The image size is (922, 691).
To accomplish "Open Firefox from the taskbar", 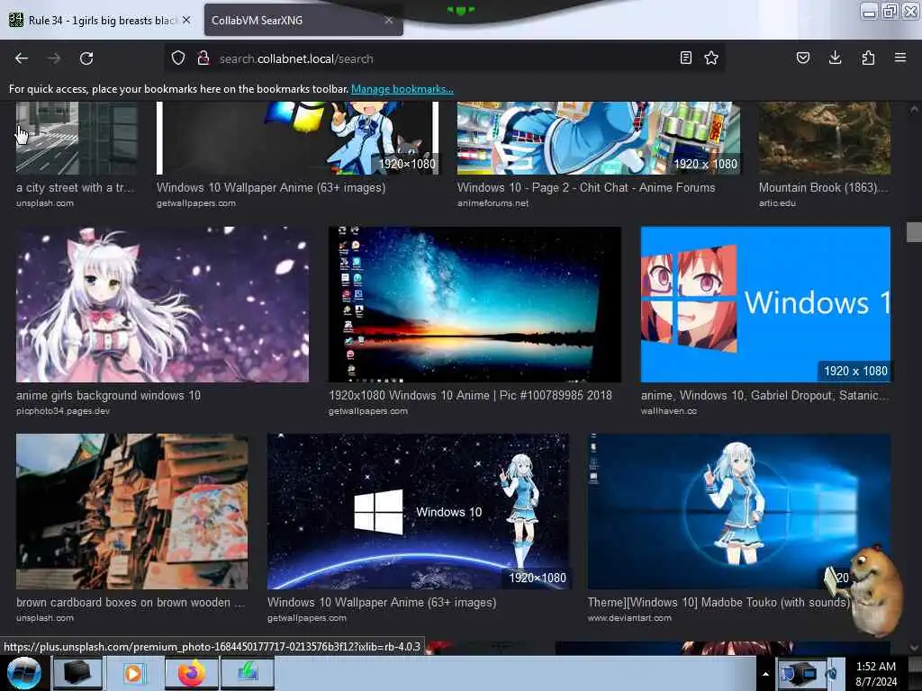I will (x=192, y=673).
